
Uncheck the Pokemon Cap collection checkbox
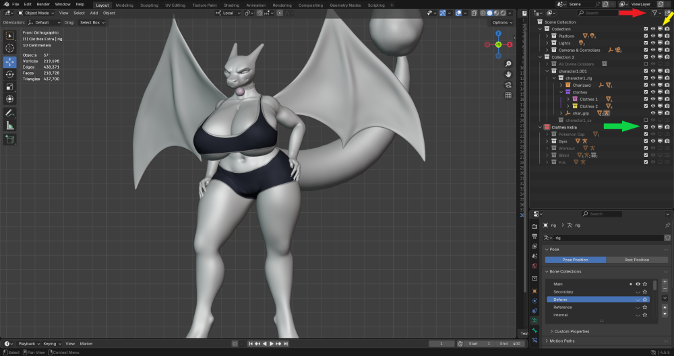pyautogui.click(x=646, y=134)
